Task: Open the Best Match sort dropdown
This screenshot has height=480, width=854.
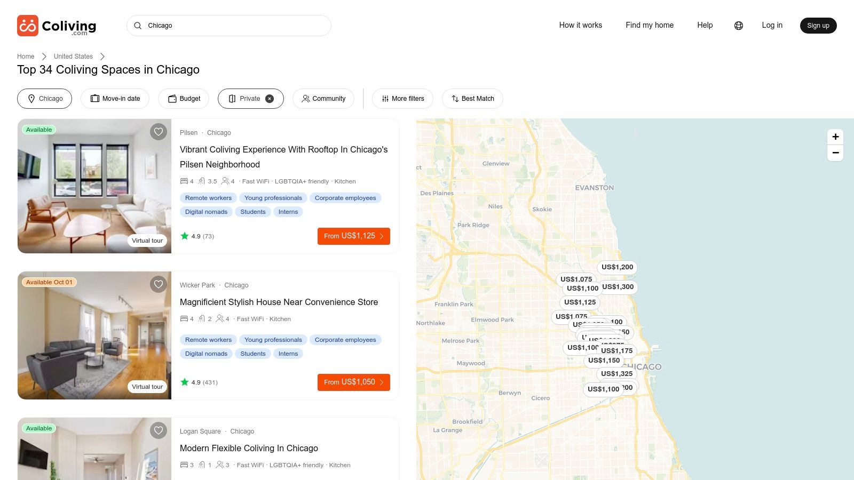Action: tap(472, 99)
